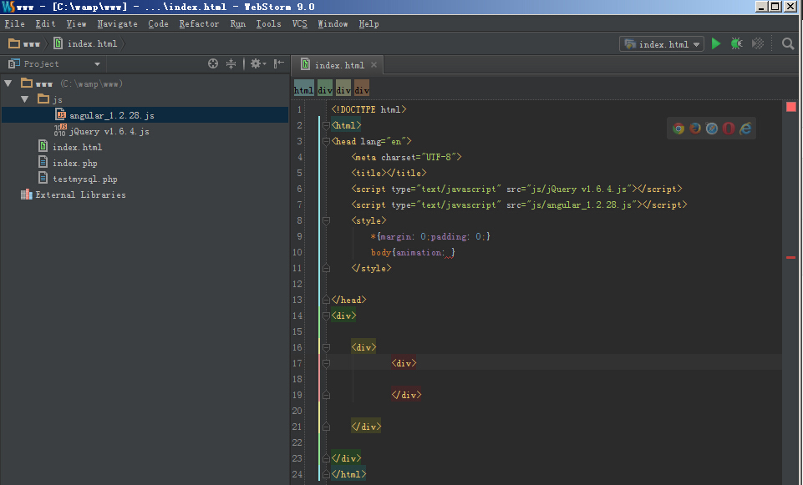Open the Code menu
The width and height of the screenshot is (803, 485).
(158, 23)
